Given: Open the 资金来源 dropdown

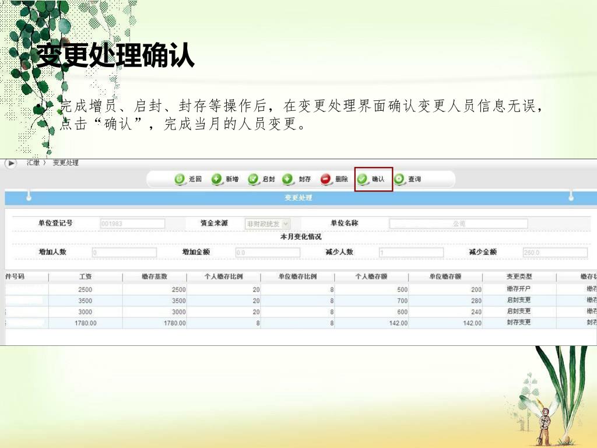Looking at the screenshot, I should pos(267,223).
